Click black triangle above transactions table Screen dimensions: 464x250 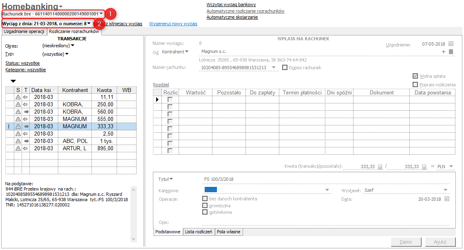[13, 81]
